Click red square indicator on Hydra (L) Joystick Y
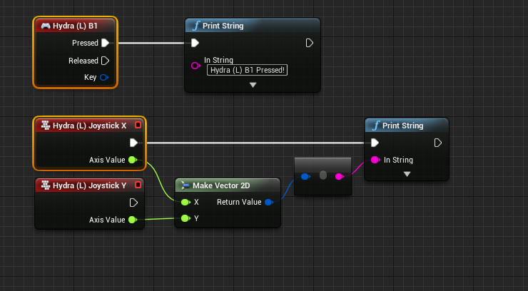Viewport: 528px width, 291px height. click(x=138, y=185)
